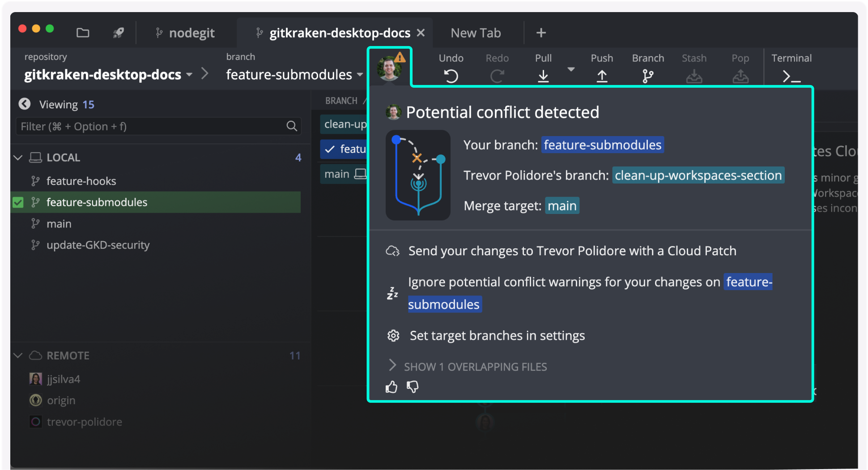Select the trevor-polidore remote
Image resolution: width=868 pixels, height=470 pixels.
click(84, 422)
